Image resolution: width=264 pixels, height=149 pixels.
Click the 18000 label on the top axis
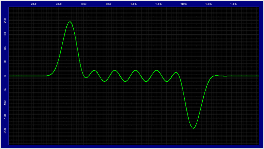[234, 4]
